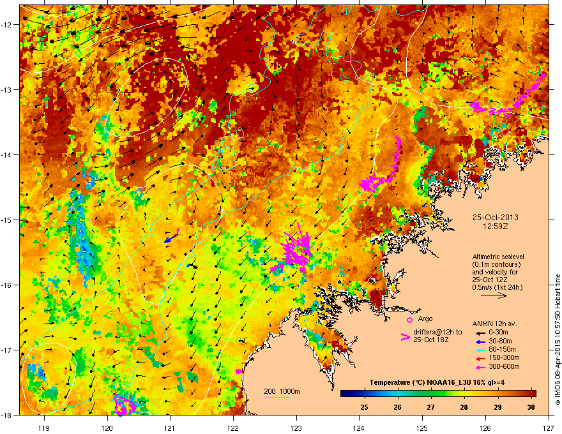
Task: Click the temperature colorbar
Action: [x=438, y=394]
